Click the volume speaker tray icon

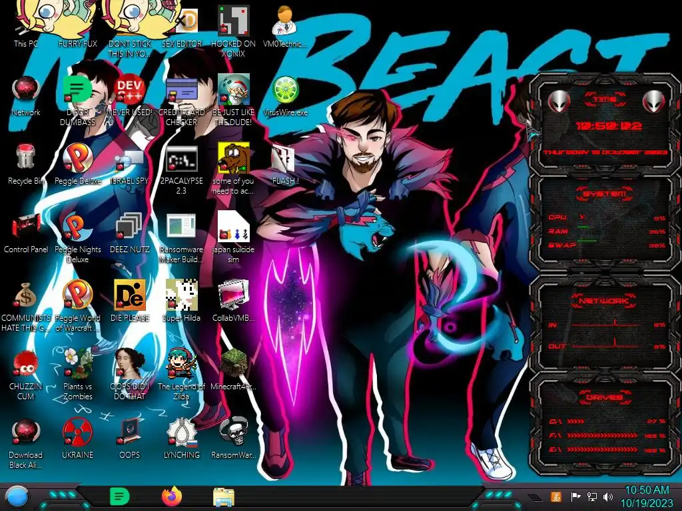pyautogui.click(x=608, y=496)
